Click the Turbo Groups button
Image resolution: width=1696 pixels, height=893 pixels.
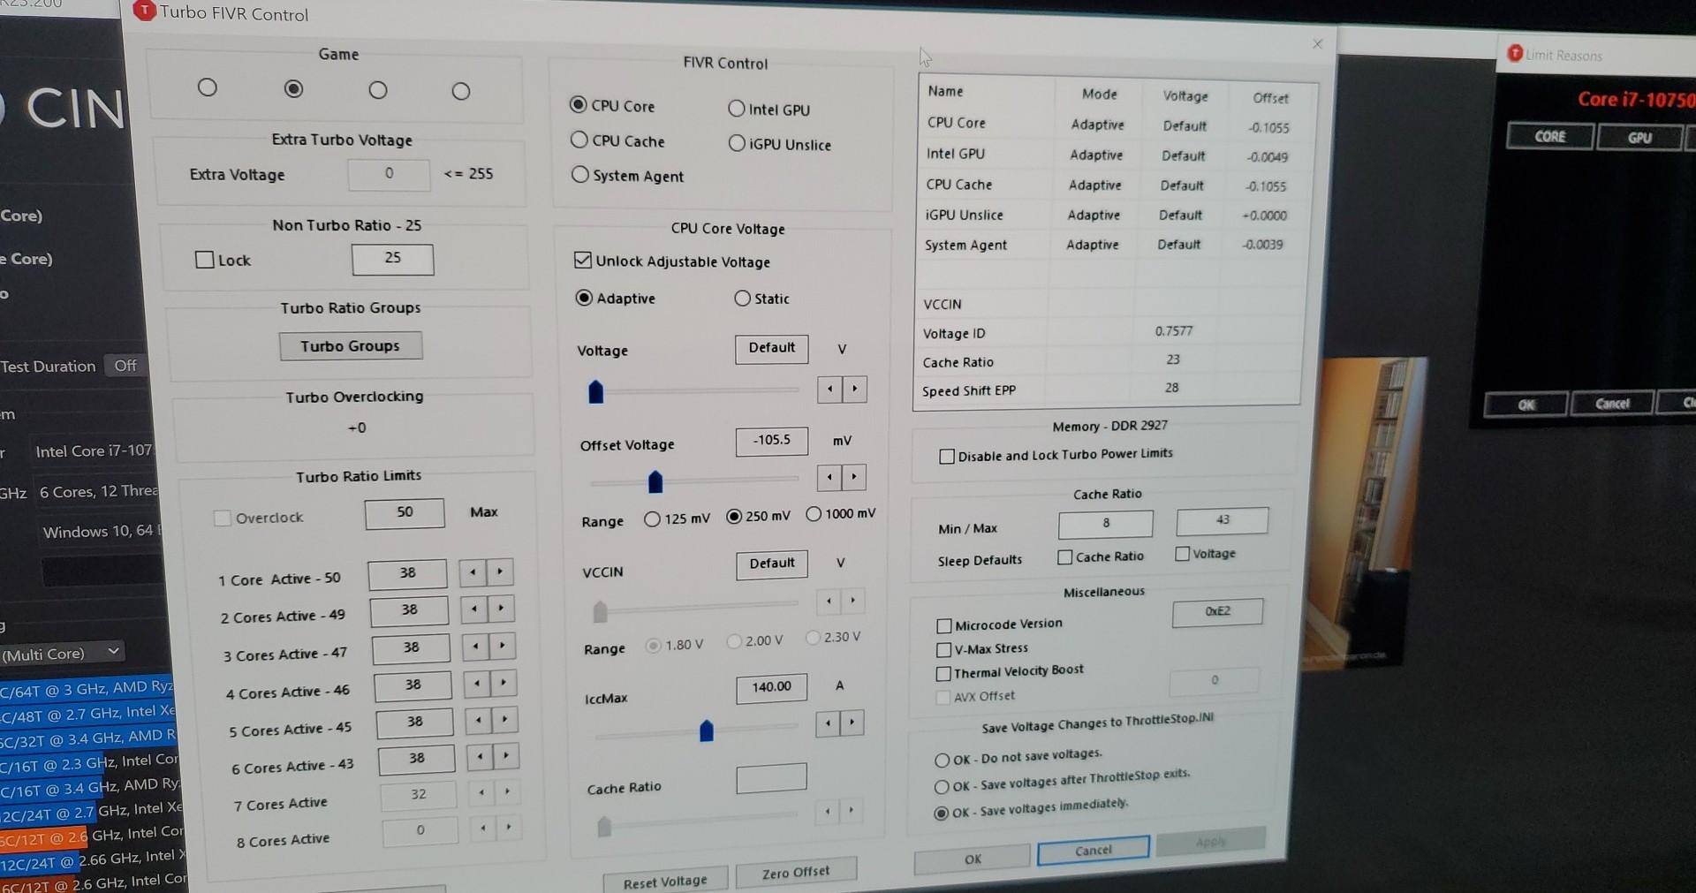pyautogui.click(x=350, y=346)
